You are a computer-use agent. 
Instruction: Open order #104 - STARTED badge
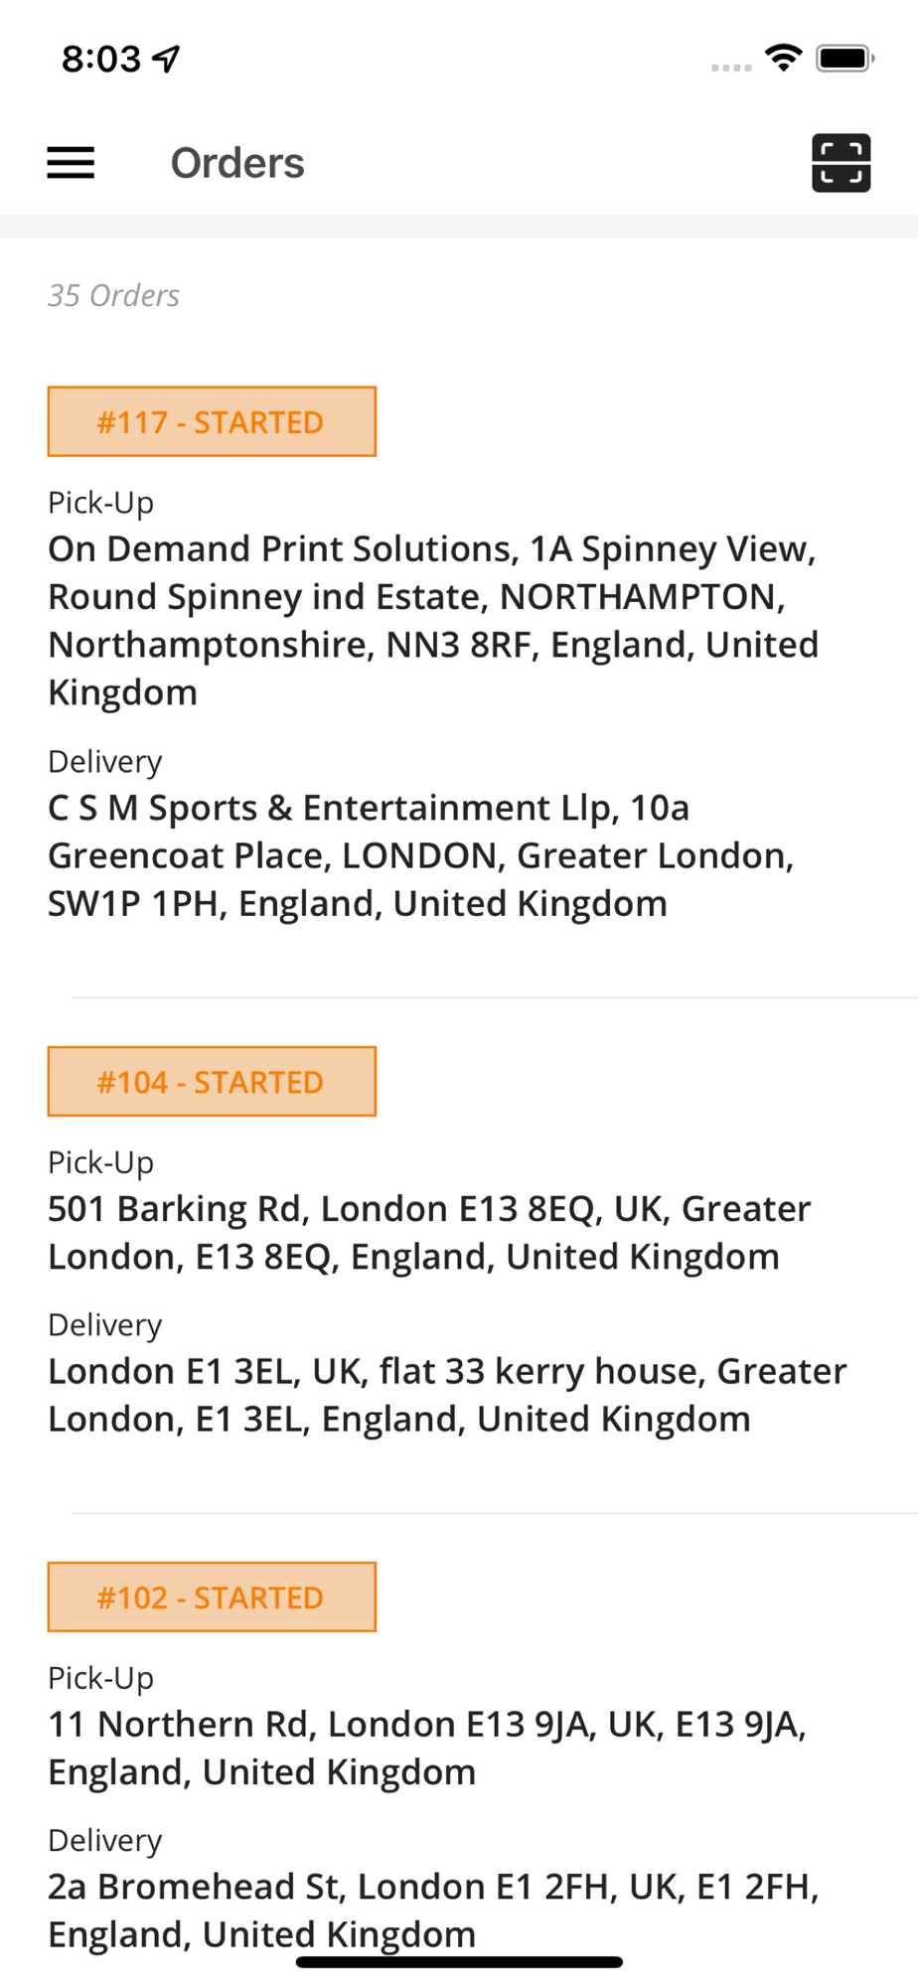pyautogui.click(x=212, y=1082)
